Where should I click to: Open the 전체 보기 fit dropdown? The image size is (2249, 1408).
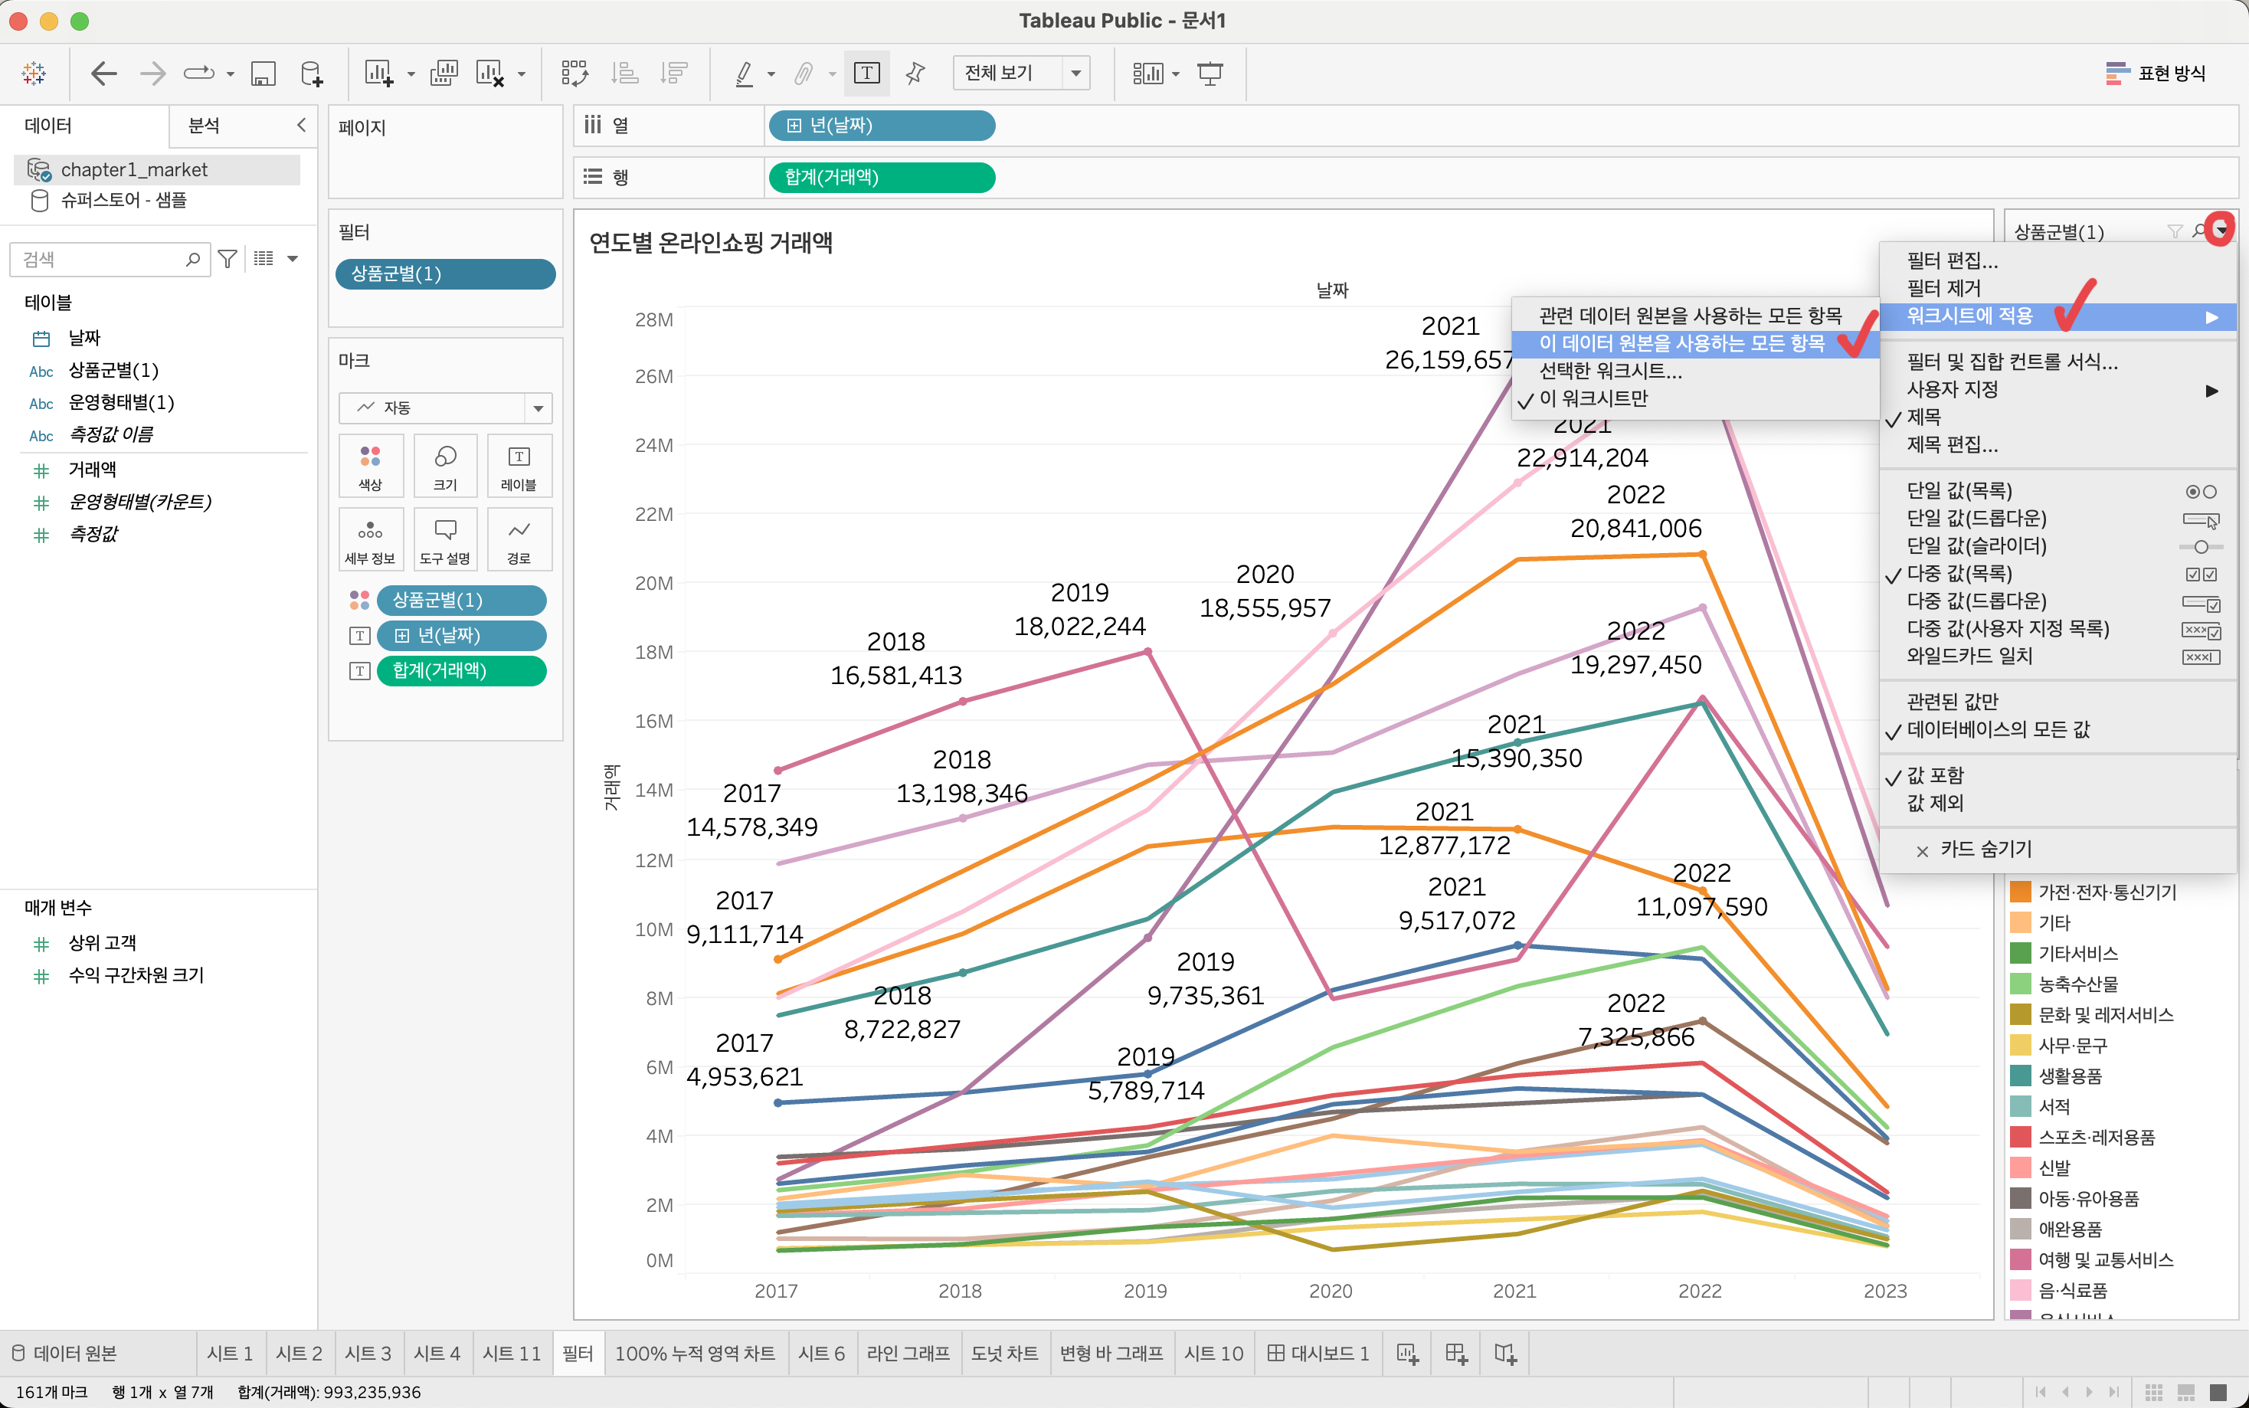(1075, 73)
